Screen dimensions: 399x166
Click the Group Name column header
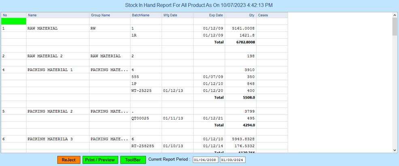(109, 15)
